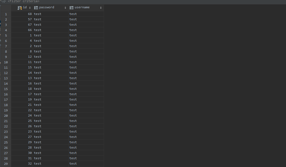Select row number 15 in the gutter
The height and width of the screenshot is (167, 286).
(6, 89)
